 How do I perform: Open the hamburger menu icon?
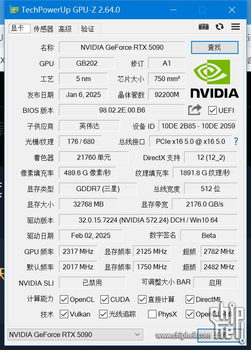[236, 27]
